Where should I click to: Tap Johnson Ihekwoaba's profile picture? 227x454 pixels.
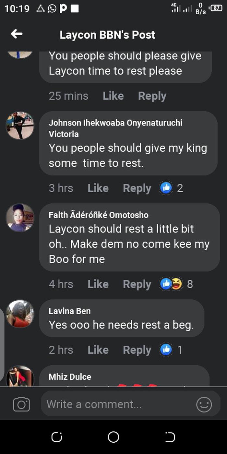click(20, 125)
